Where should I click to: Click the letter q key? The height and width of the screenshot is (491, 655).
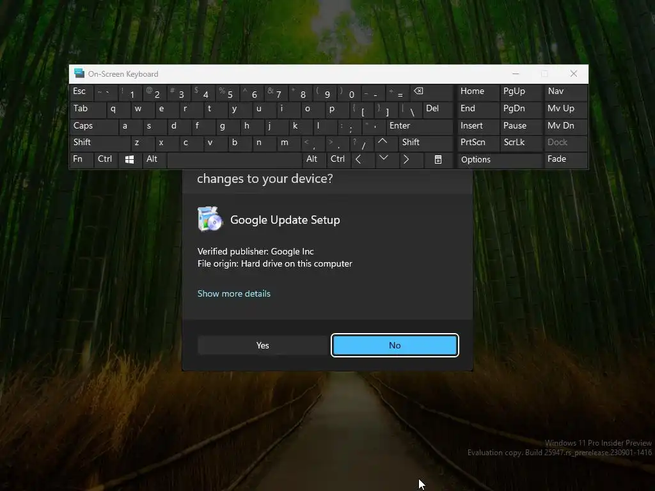click(x=118, y=109)
